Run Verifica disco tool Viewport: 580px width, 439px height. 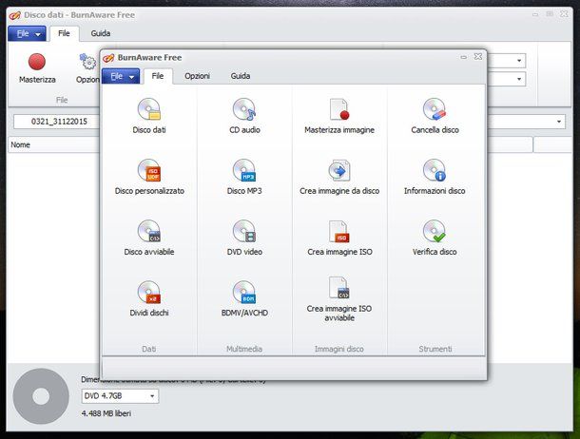point(435,238)
